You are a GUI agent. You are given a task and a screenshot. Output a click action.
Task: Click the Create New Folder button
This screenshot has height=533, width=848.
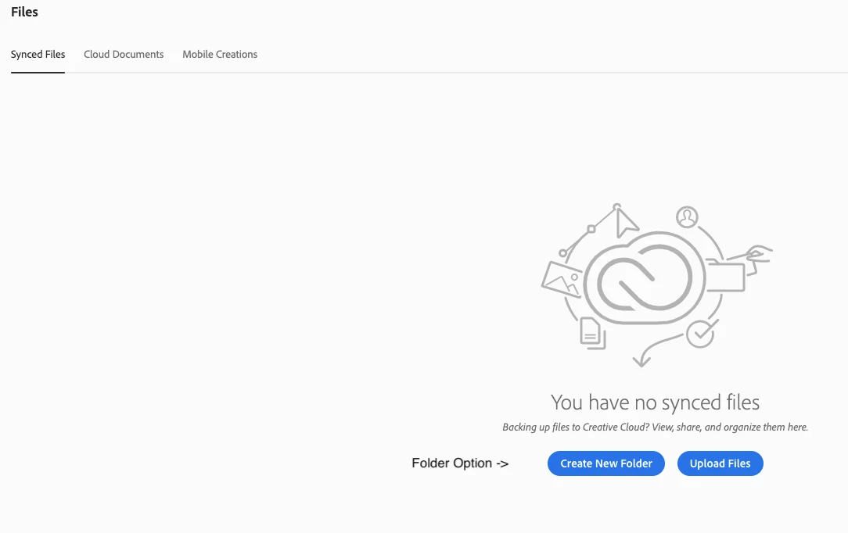(605, 463)
